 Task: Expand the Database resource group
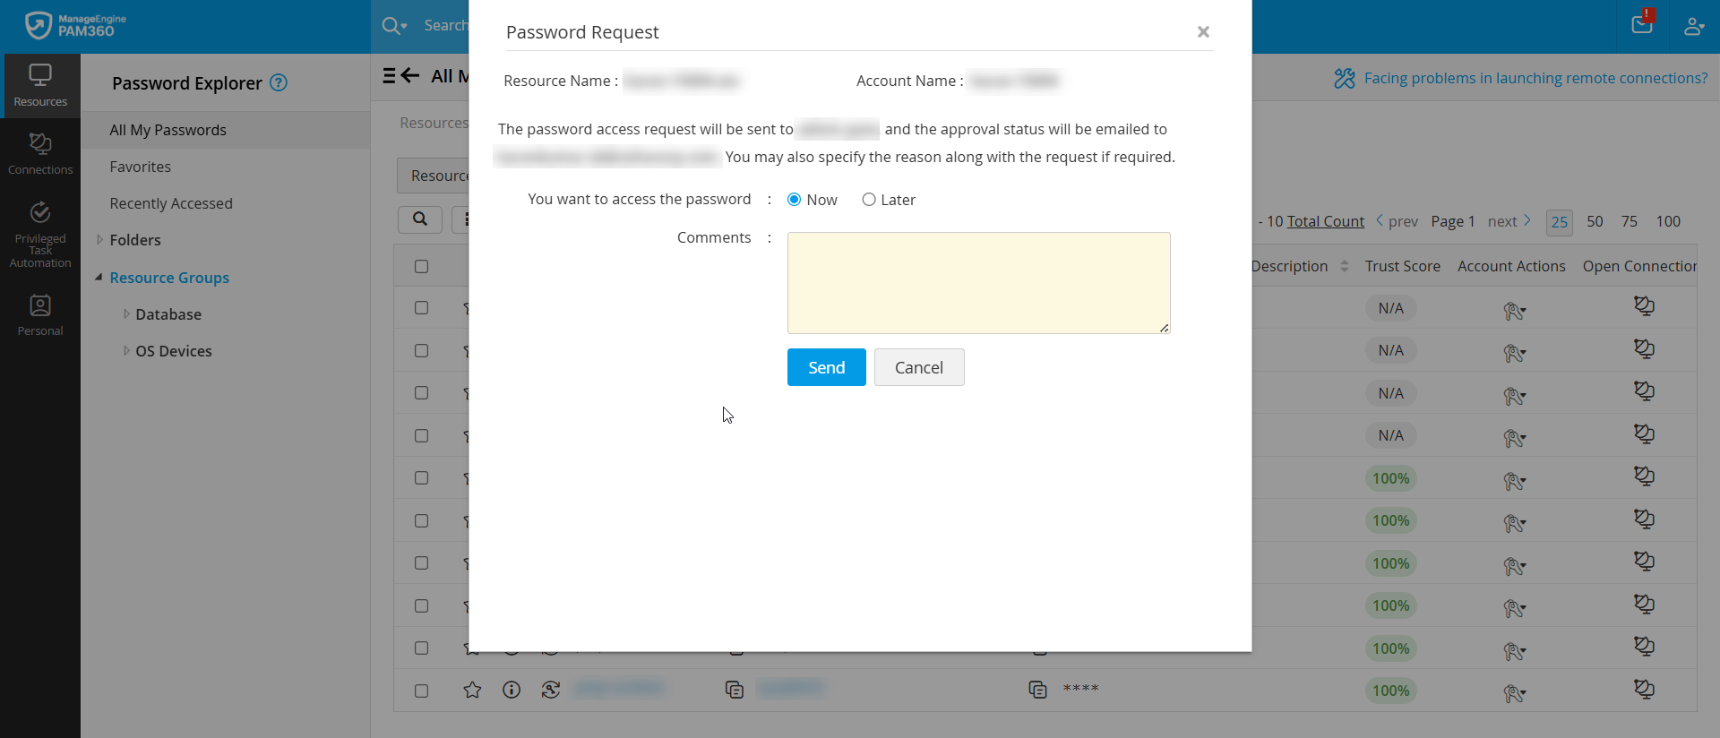point(126,314)
